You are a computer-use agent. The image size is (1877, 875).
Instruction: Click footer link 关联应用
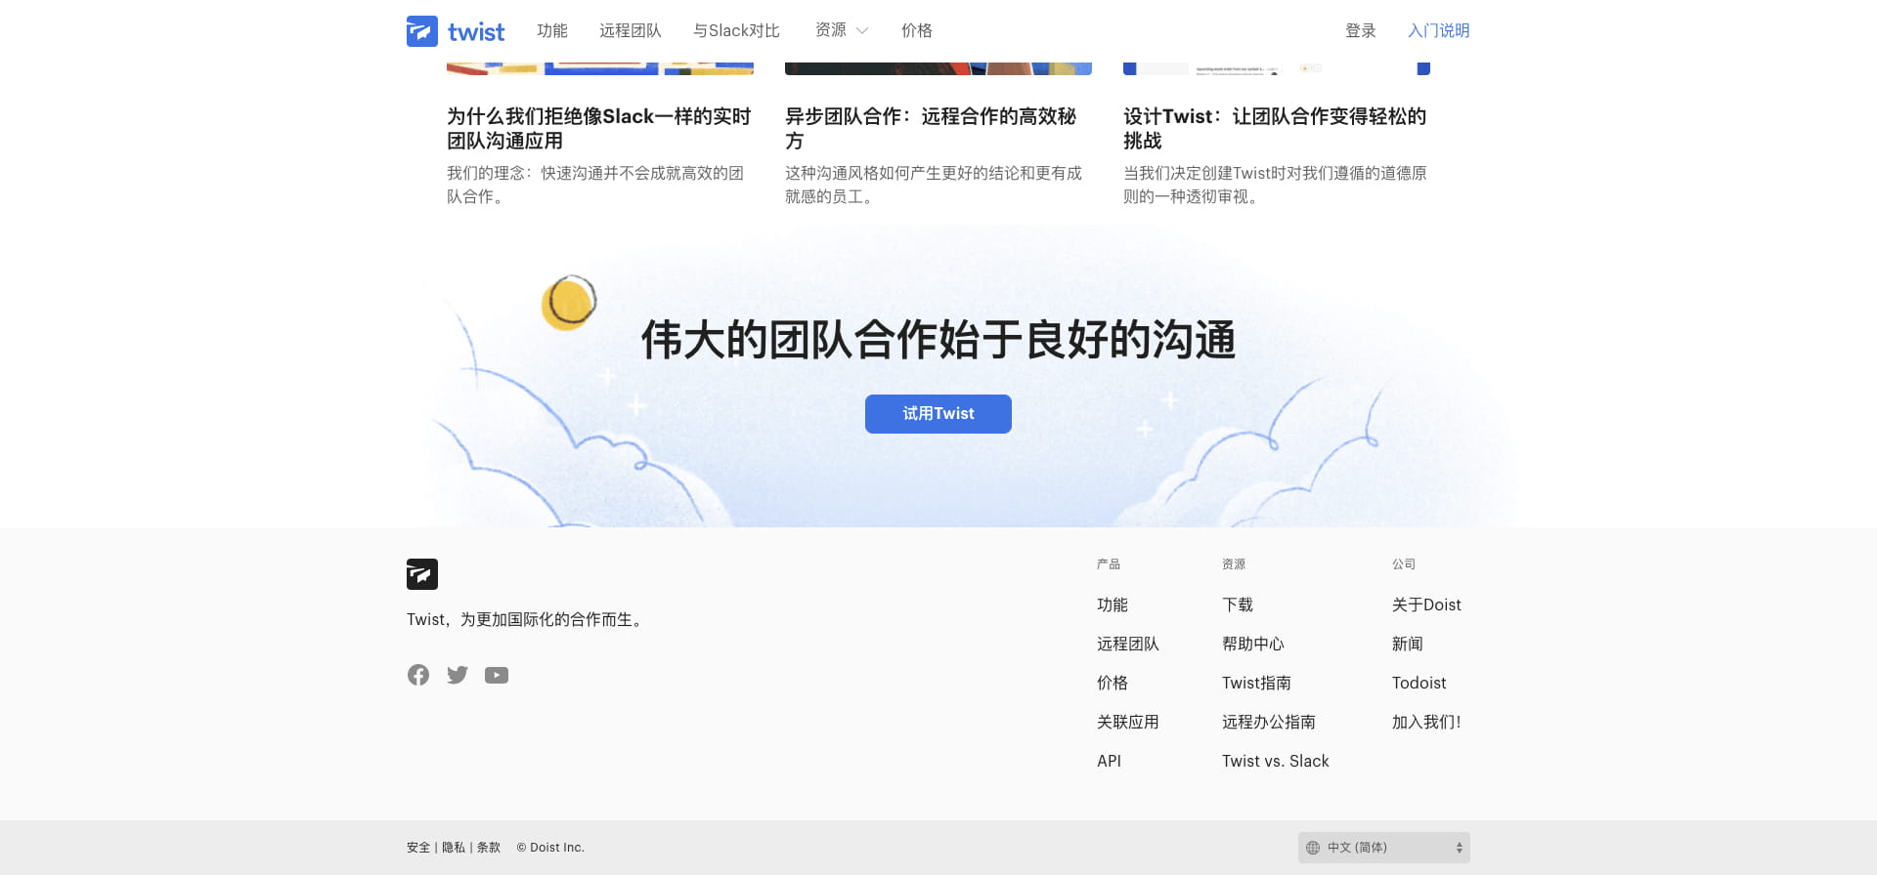[1128, 722]
